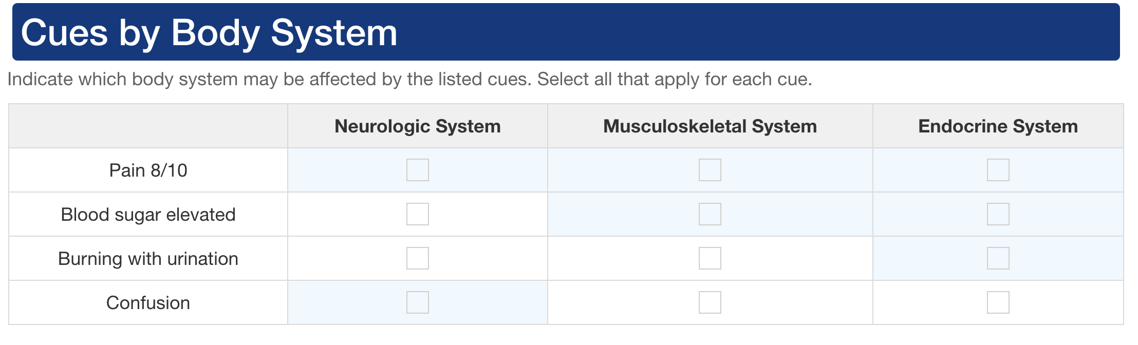Screen dimensions: 1138x345
Task: Click the Pain 8/10 row label
Action: tap(148, 169)
